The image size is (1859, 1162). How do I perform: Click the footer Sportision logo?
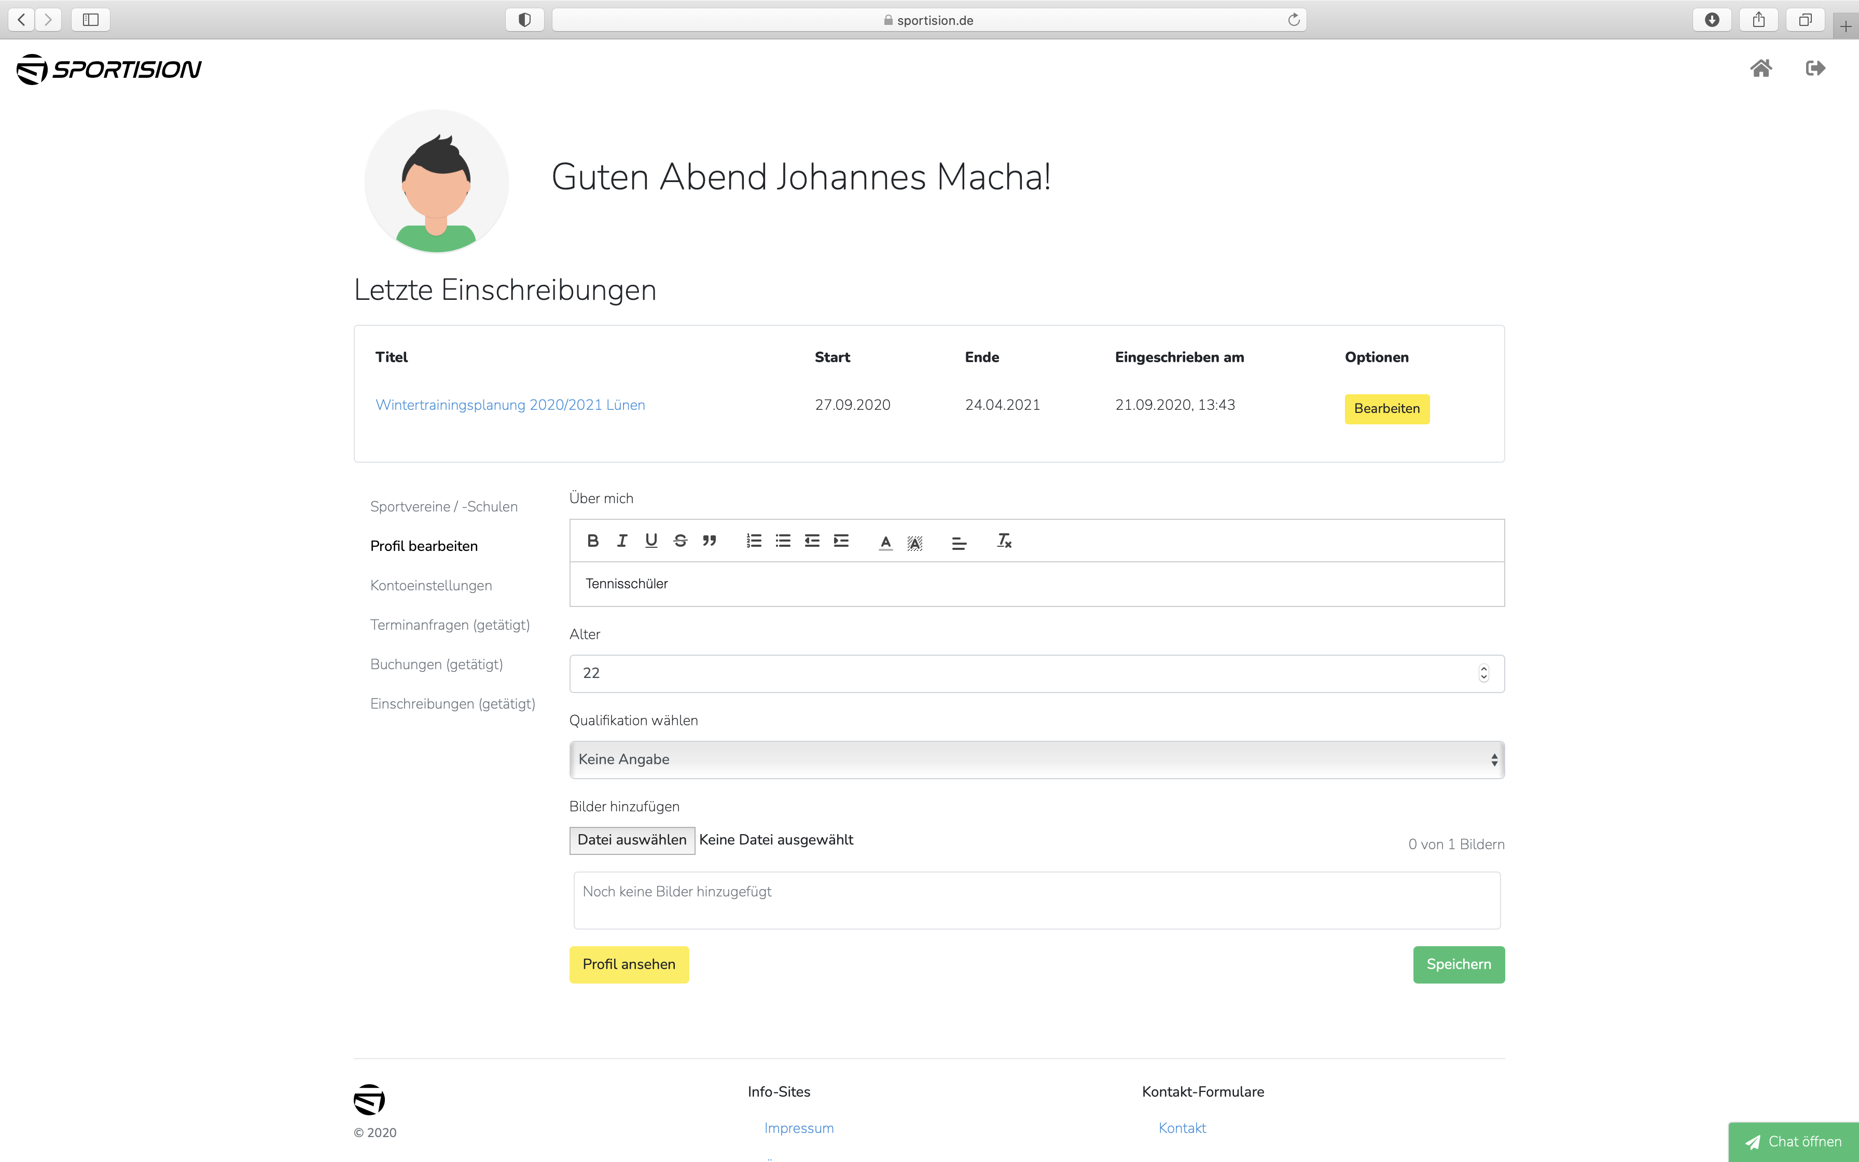(369, 1100)
